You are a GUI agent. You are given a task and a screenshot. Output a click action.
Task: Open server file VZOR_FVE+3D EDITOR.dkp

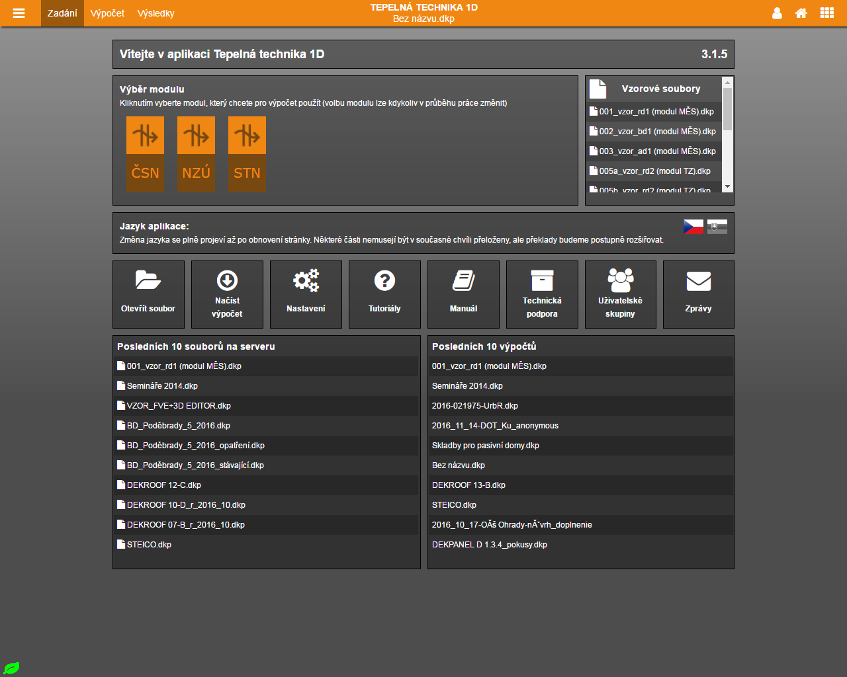(267, 406)
